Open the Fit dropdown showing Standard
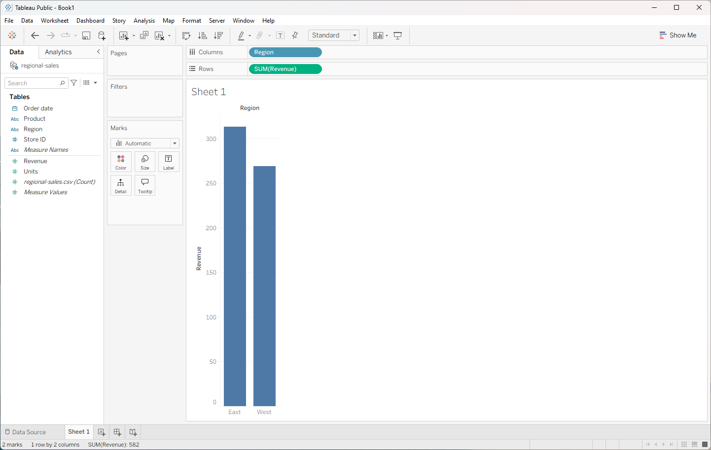The image size is (711, 450). tap(334, 35)
